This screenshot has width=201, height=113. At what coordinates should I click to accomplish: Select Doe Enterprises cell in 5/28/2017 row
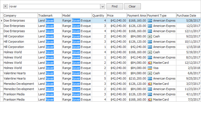[20, 20]
